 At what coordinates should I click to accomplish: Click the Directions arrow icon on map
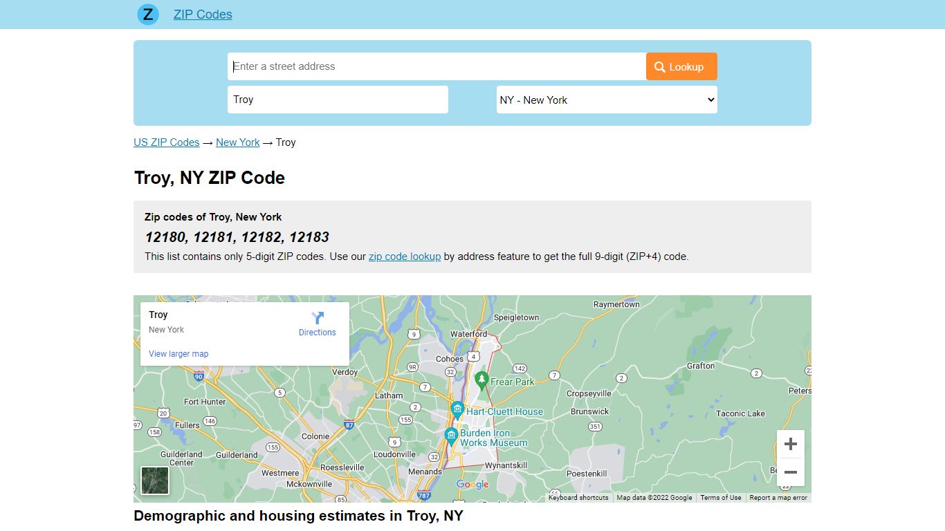coord(318,318)
